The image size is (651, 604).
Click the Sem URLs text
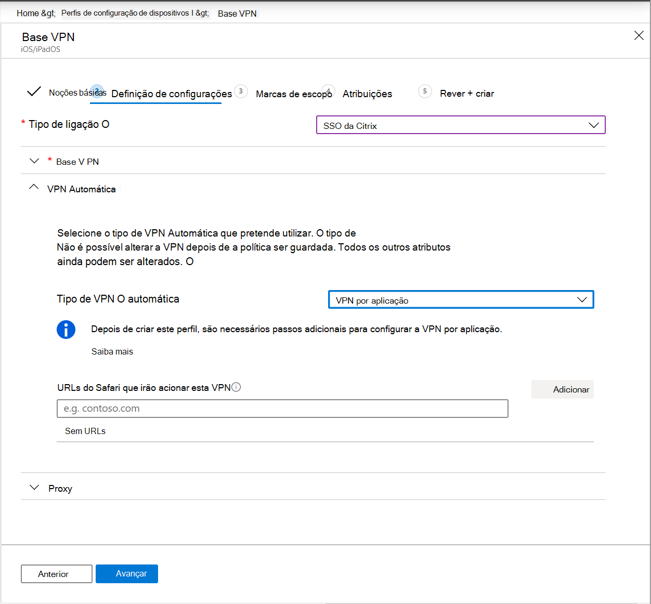click(85, 431)
